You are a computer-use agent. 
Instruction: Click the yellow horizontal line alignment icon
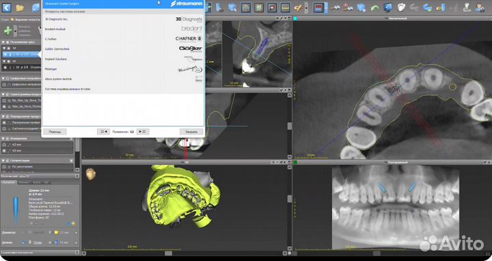285,8
